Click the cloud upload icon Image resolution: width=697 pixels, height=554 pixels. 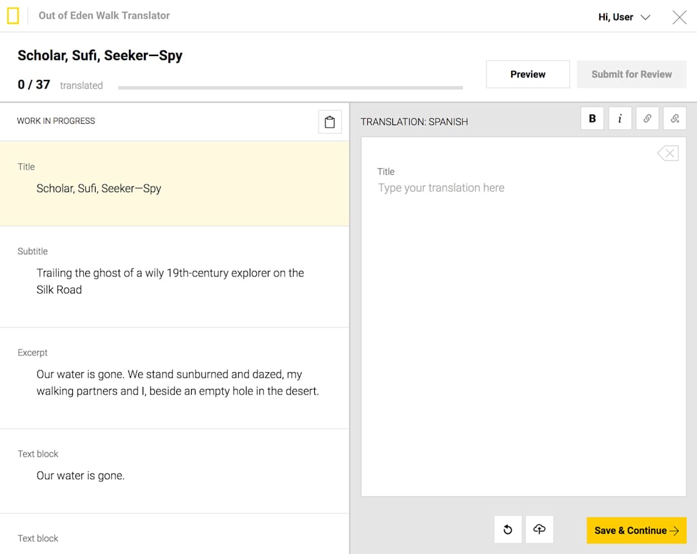click(x=540, y=529)
